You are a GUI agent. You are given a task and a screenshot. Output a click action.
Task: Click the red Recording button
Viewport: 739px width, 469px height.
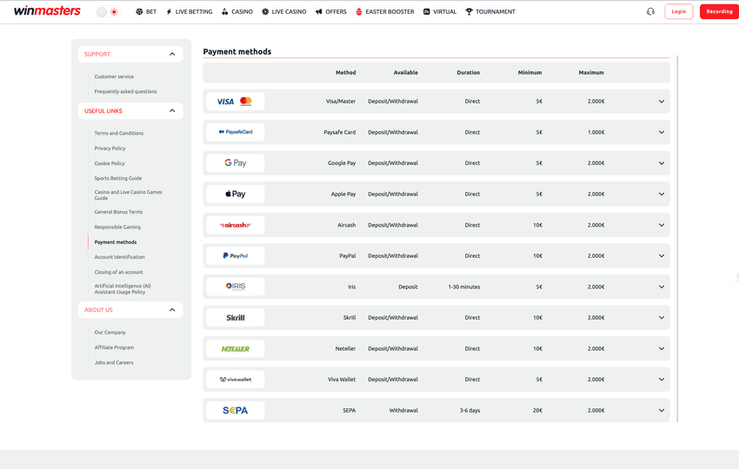click(x=719, y=11)
